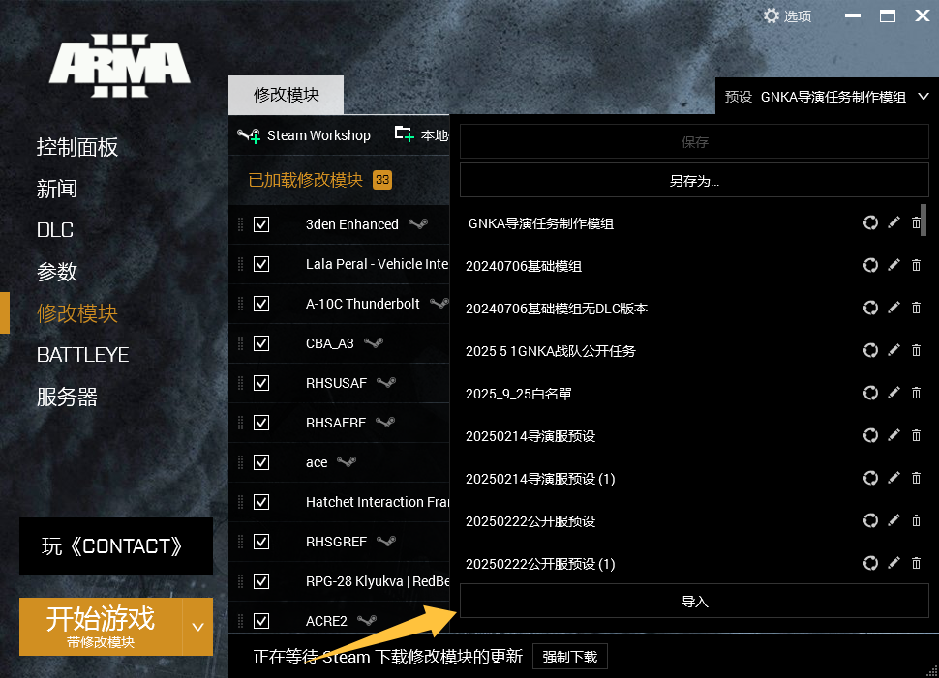Image resolution: width=939 pixels, height=678 pixels.
Task: Go to the 新闻 section
Action: [57, 189]
